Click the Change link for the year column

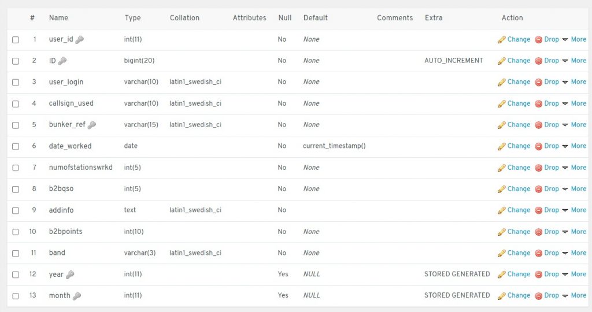coord(518,274)
